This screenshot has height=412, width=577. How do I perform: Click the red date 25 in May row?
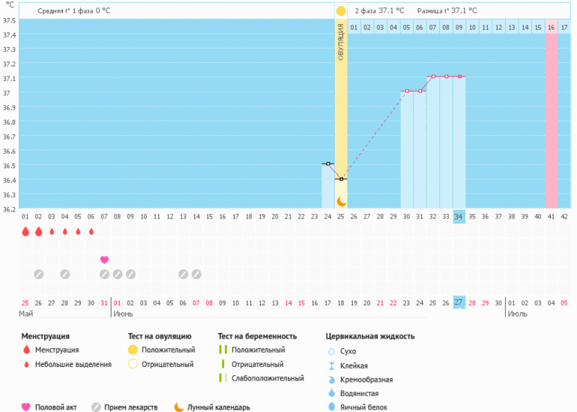pyautogui.click(x=25, y=303)
